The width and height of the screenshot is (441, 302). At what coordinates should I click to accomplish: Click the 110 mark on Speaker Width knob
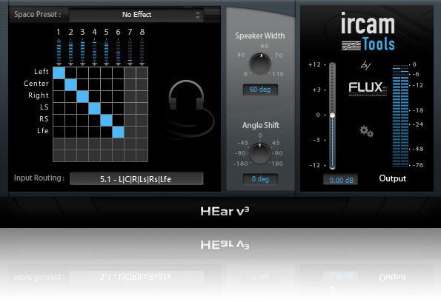coord(278,74)
